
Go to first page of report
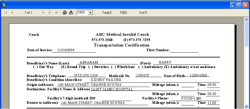(x=6, y=13)
